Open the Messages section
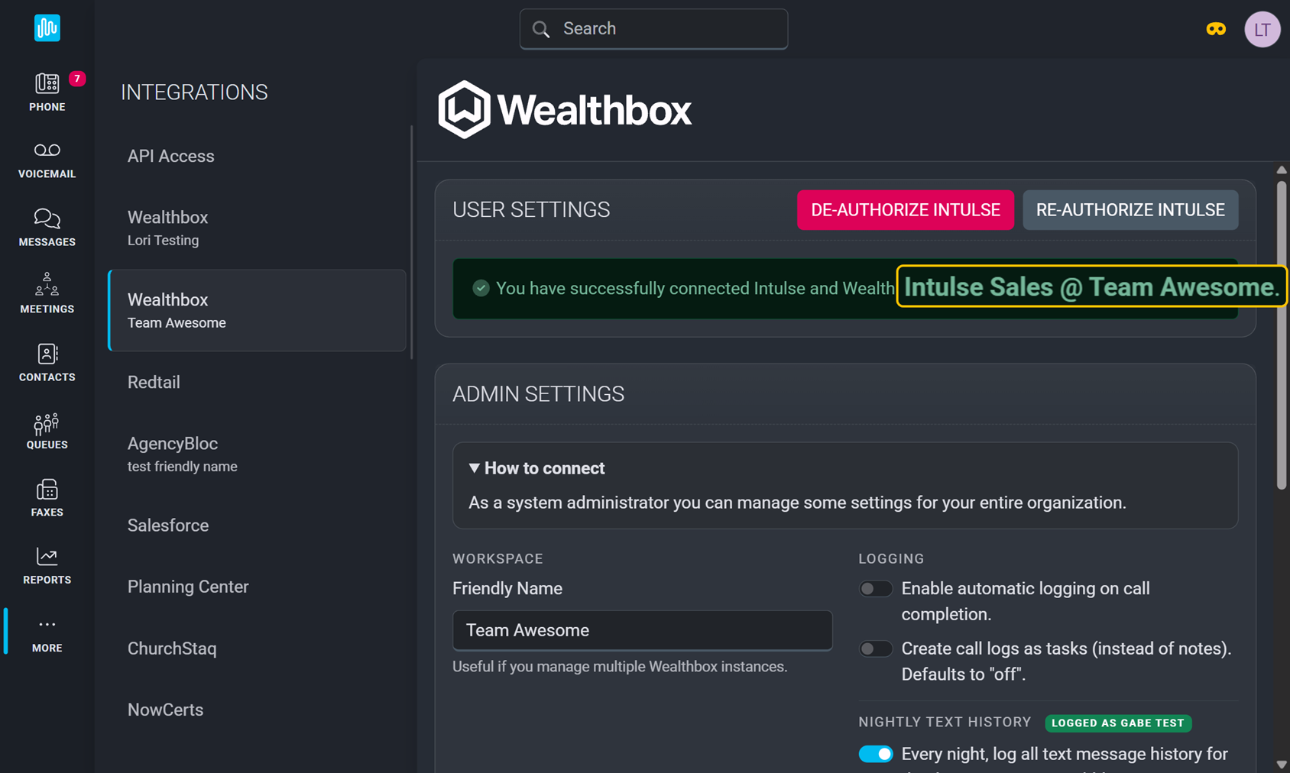 click(x=47, y=228)
